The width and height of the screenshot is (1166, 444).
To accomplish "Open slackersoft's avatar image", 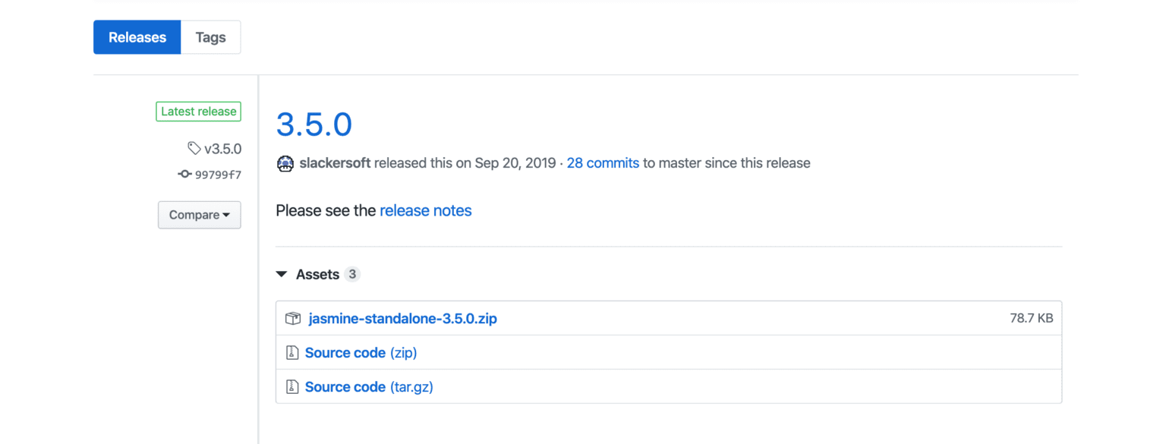I will (x=285, y=163).
